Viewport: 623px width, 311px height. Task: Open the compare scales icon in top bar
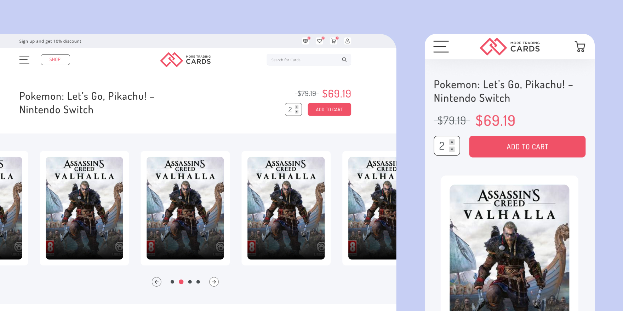tap(305, 41)
